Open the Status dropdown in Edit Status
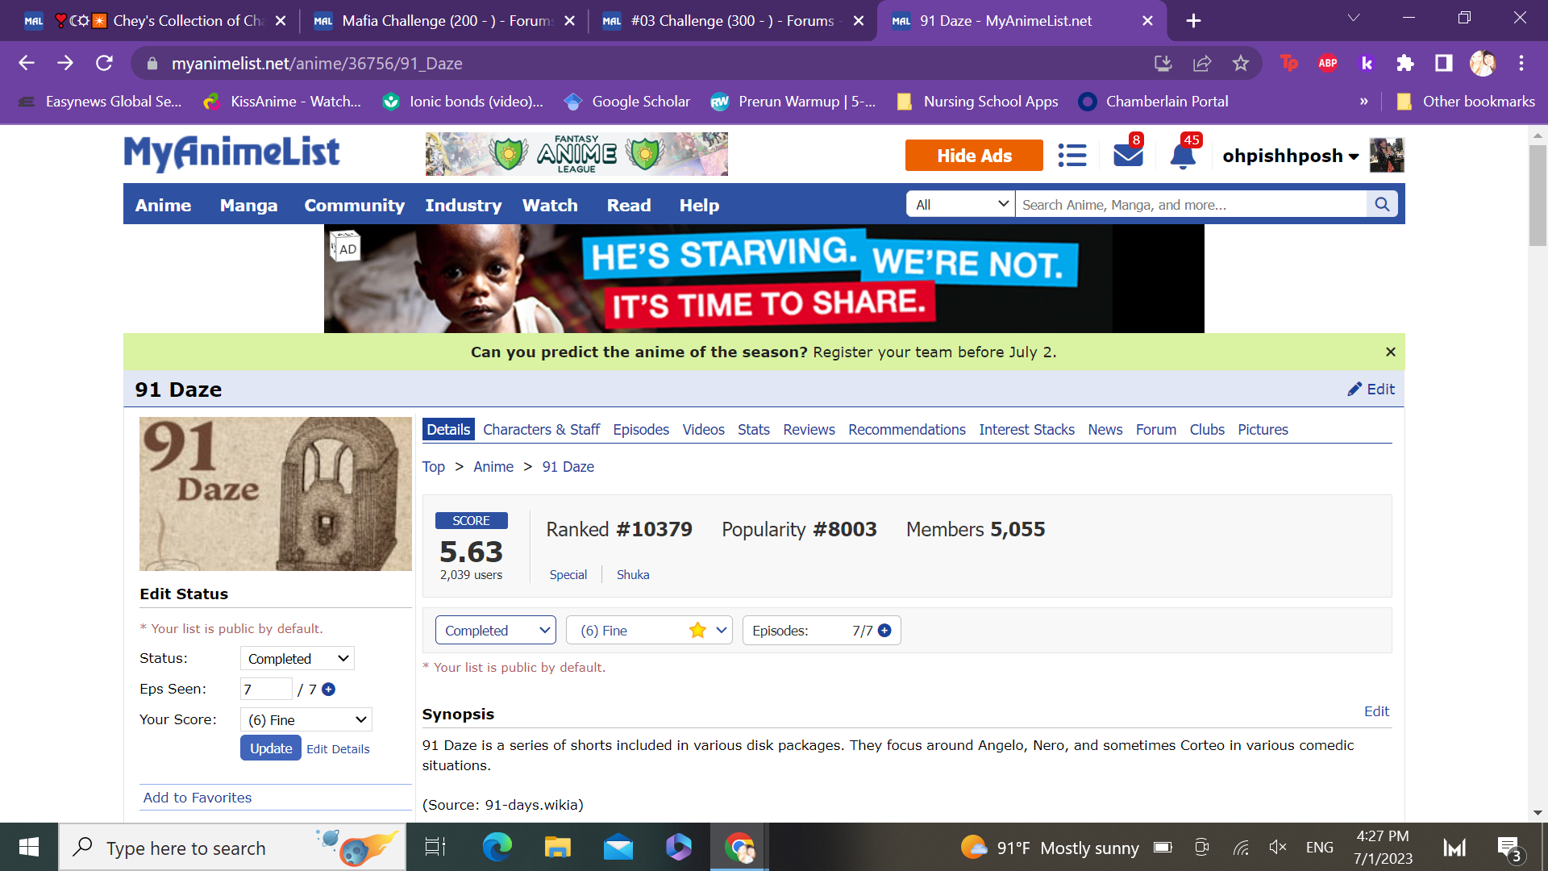The width and height of the screenshot is (1548, 871). pos(298,659)
